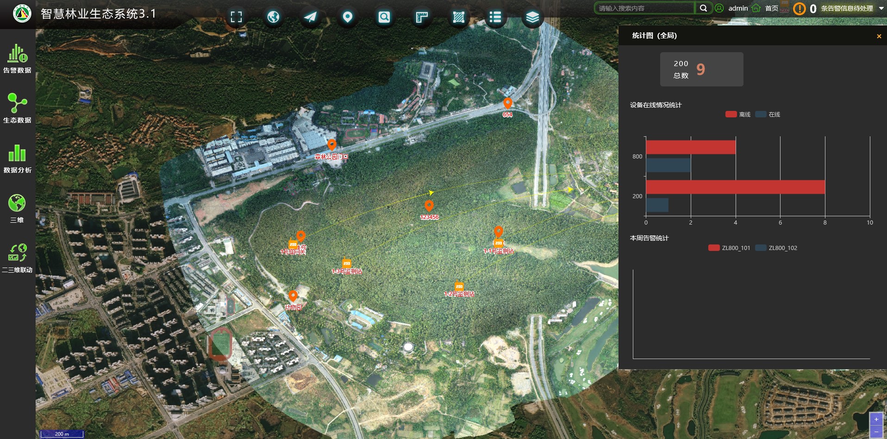Open the map search query tool
The height and width of the screenshot is (439, 887).
384,17
